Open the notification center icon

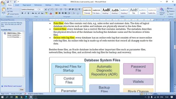tap(172, 97)
